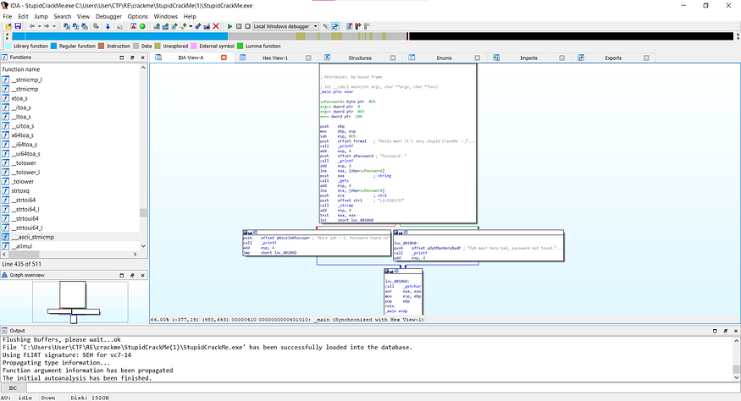Click the Library function cyan legend swatch

8,47
